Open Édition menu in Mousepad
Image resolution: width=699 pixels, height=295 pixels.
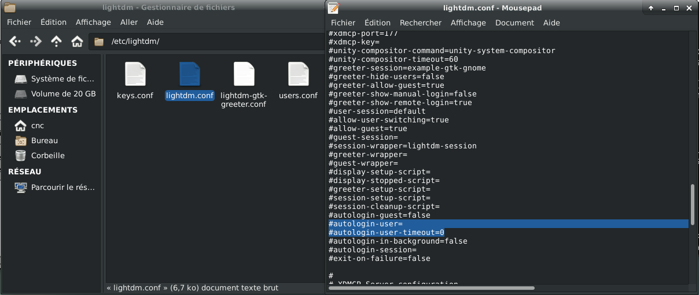click(x=377, y=23)
